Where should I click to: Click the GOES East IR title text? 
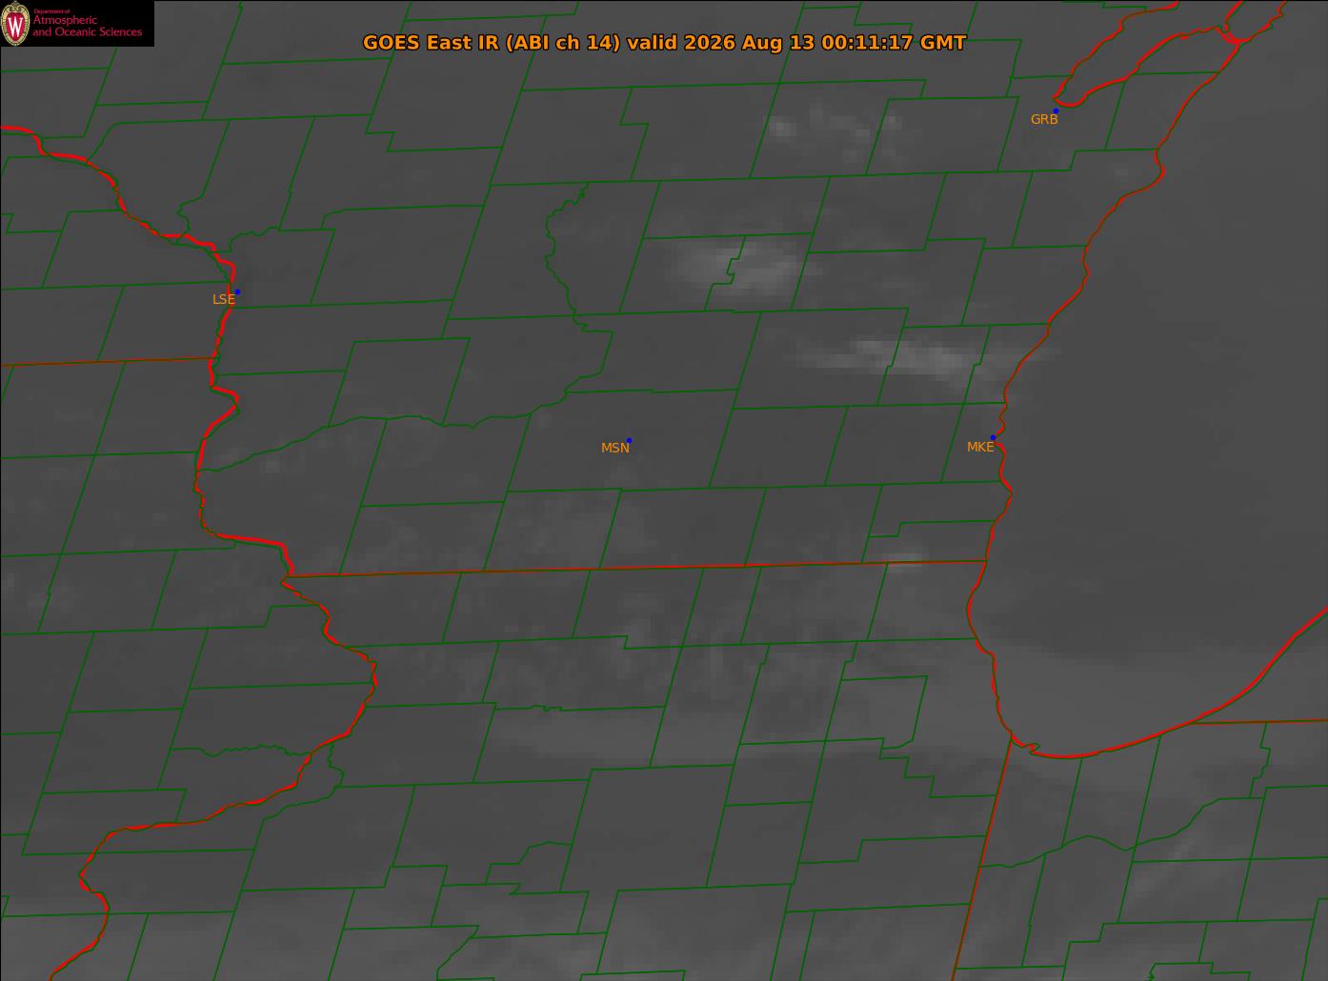tap(664, 43)
